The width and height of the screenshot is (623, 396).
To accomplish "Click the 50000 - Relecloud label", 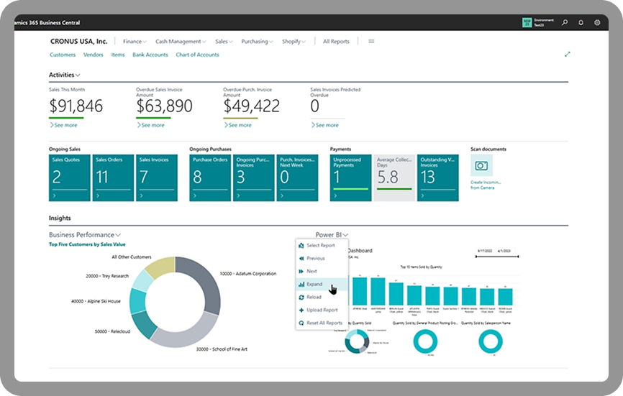I will (112, 331).
